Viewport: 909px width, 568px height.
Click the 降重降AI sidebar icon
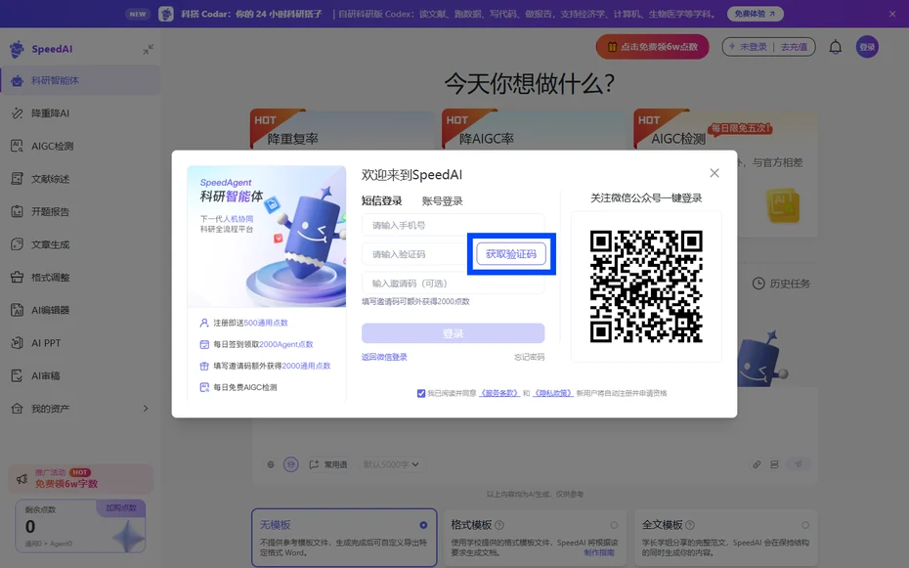pos(17,113)
